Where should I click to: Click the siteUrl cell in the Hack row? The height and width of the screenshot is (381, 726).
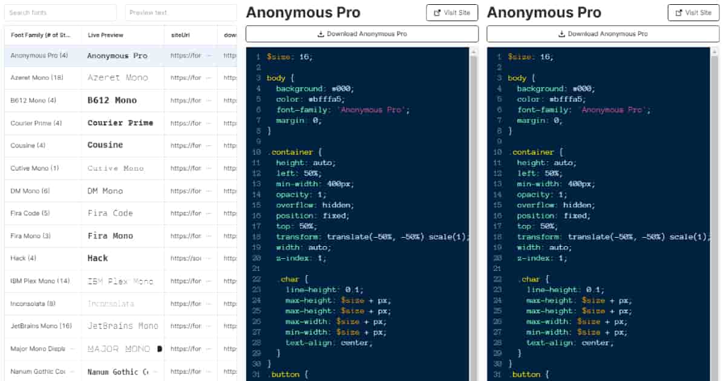tap(191, 258)
